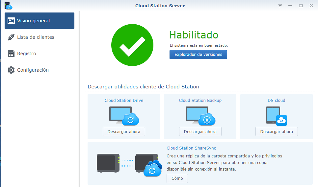
Task: Close the Cloud Station Server window
Action: click(x=311, y=6)
